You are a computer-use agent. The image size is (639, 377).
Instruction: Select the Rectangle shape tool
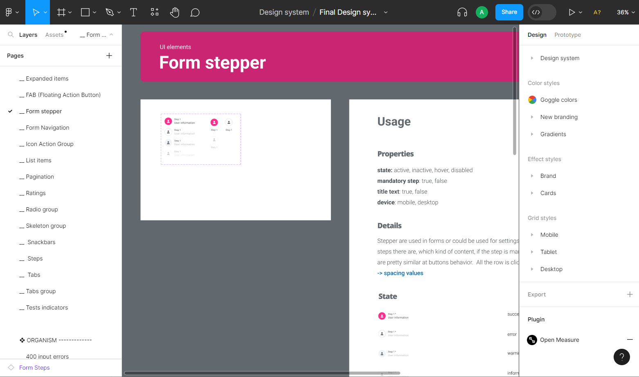click(85, 12)
